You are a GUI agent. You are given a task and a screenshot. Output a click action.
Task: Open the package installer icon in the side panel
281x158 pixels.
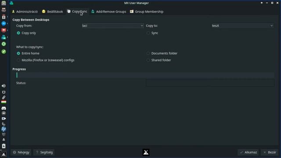tap(4, 17)
